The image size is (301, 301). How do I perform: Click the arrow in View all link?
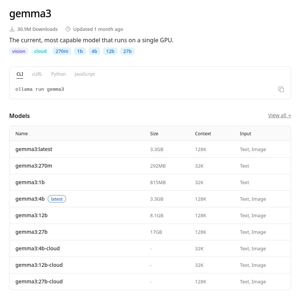(x=289, y=115)
